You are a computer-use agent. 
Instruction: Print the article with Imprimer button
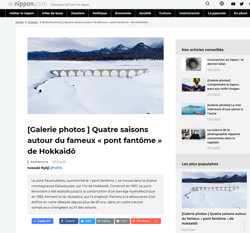(105, 221)
